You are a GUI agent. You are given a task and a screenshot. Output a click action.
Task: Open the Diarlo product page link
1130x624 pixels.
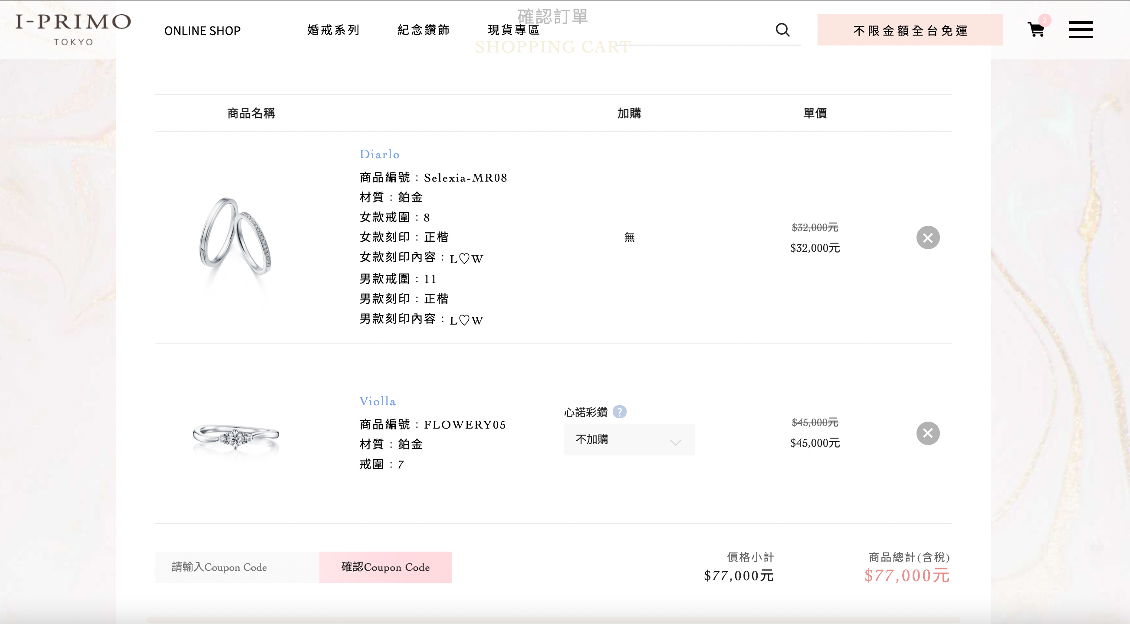379,154
